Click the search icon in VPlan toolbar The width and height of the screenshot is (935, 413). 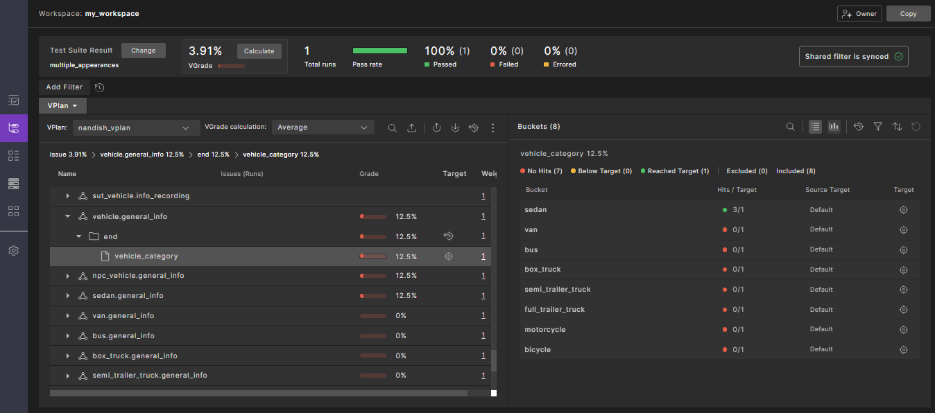click(x=392, y=128)
